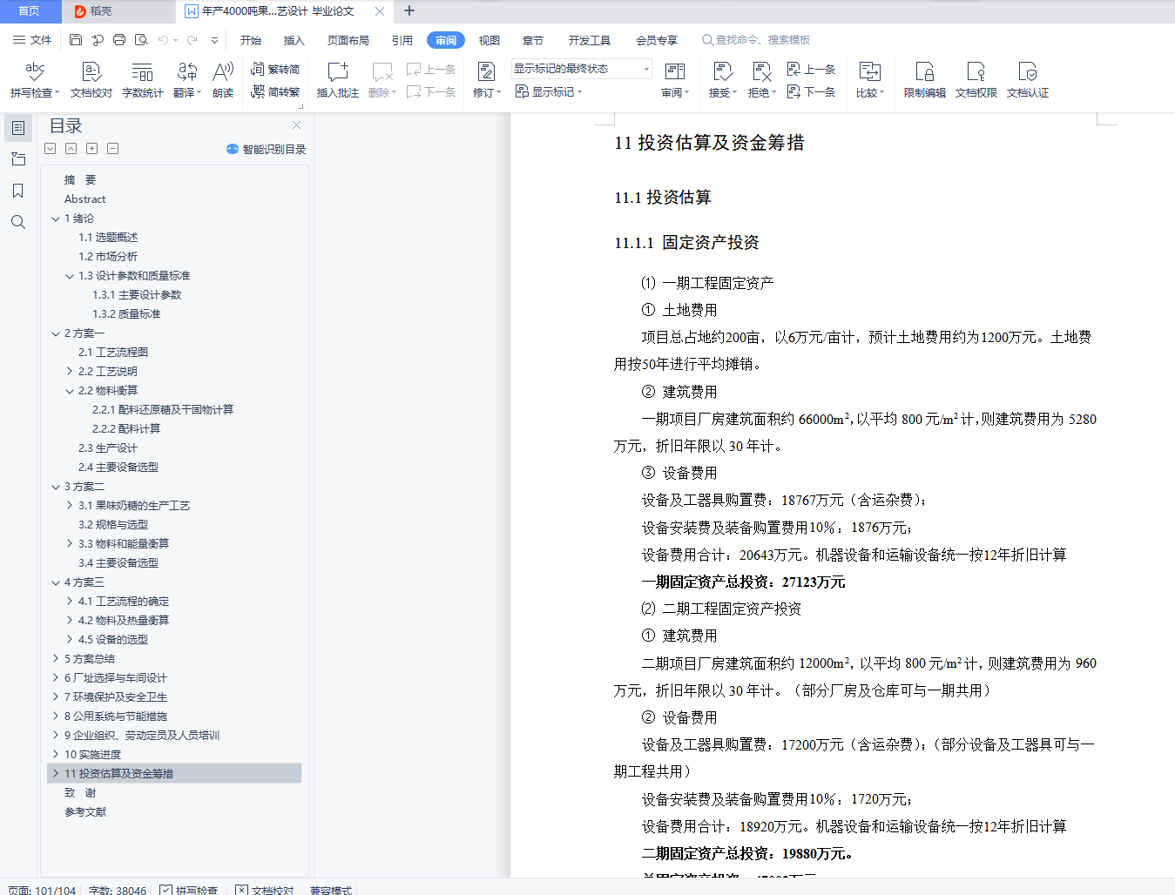
Task: Jump to 参考文献 in the outline
Action: 85,812
